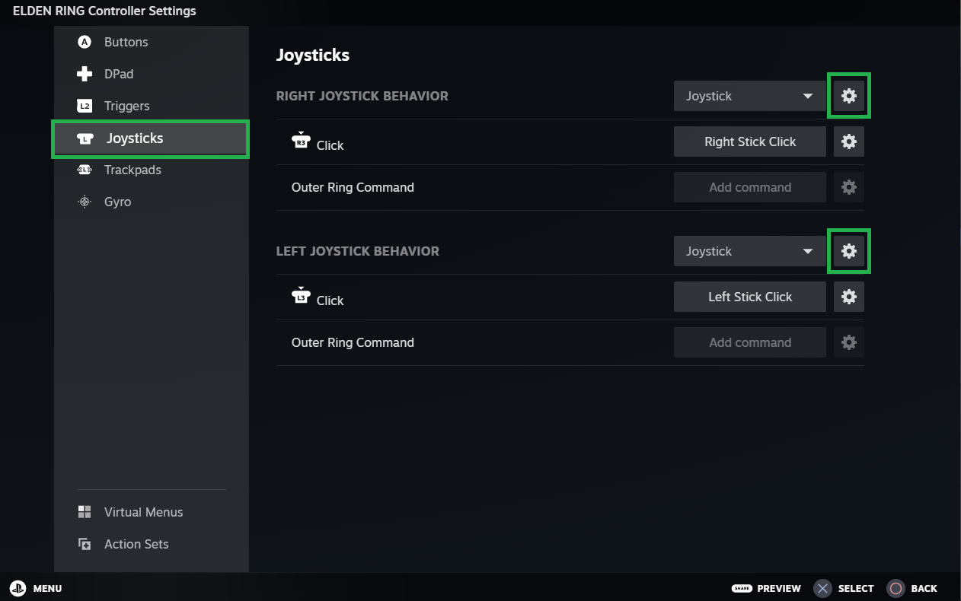961x601 pixels.
Task: Add command for left joystick outer ring
Action: point(750,342)
